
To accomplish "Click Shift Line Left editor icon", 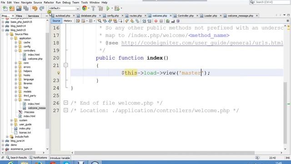I will tap(144, 21).
